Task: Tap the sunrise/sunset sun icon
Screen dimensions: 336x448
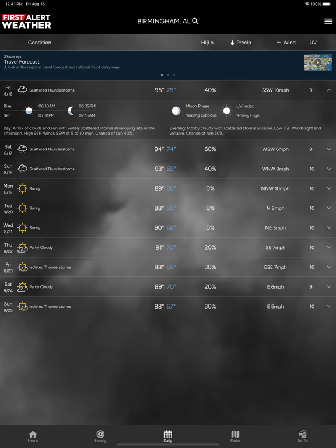Action: (29, 111)
